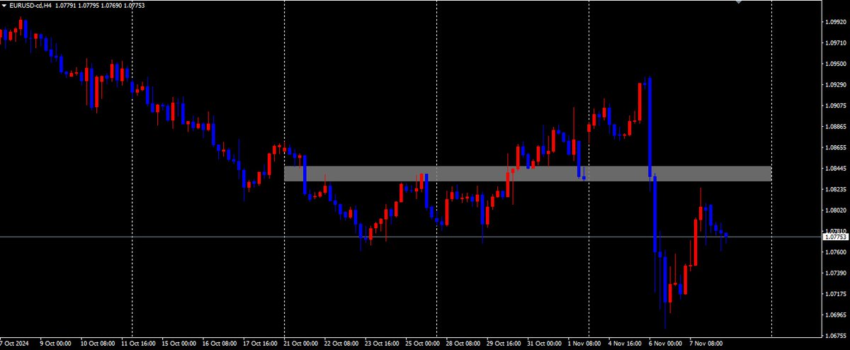Click the 1.09290 price scale label
850x350 pixels.
(x=836, y=85)
